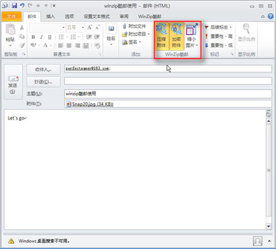This screenshot has height=249, width=276.
Task: Toggle Underline formatting
Action: point(50,37)
